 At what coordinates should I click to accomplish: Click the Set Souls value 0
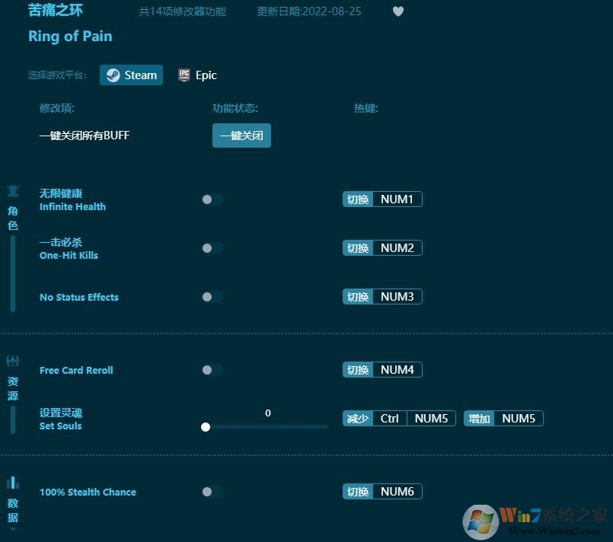[268, 413]
